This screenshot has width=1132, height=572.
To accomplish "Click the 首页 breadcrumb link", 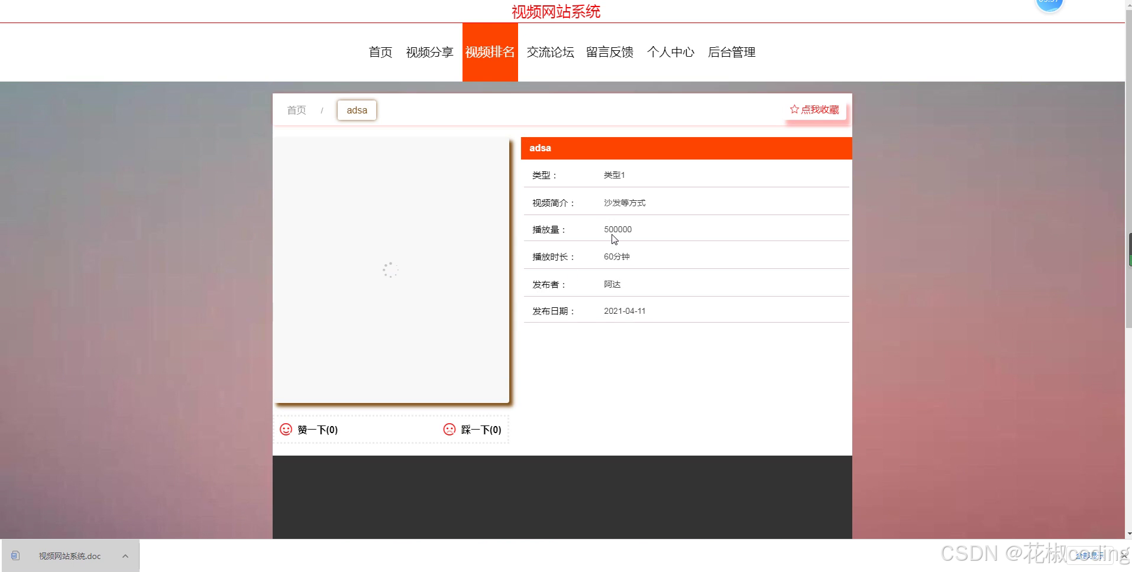I will coord(296,110).
